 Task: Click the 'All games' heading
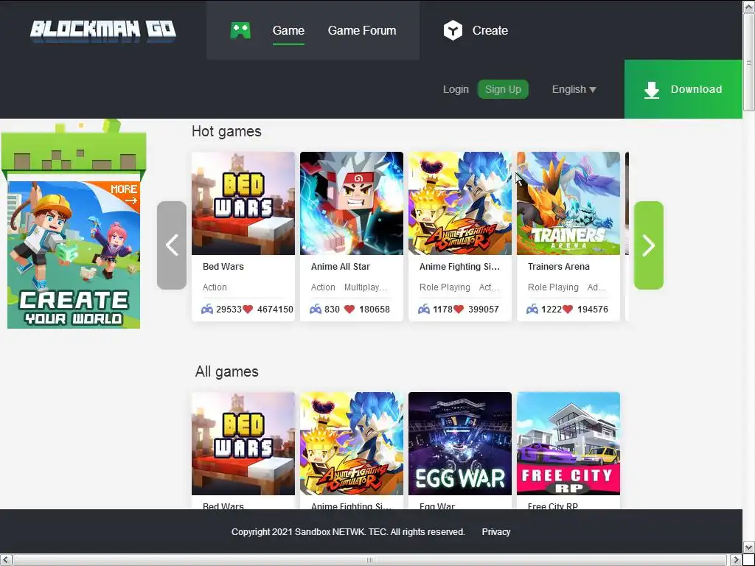pyautogui.click(x=227, y=371)
